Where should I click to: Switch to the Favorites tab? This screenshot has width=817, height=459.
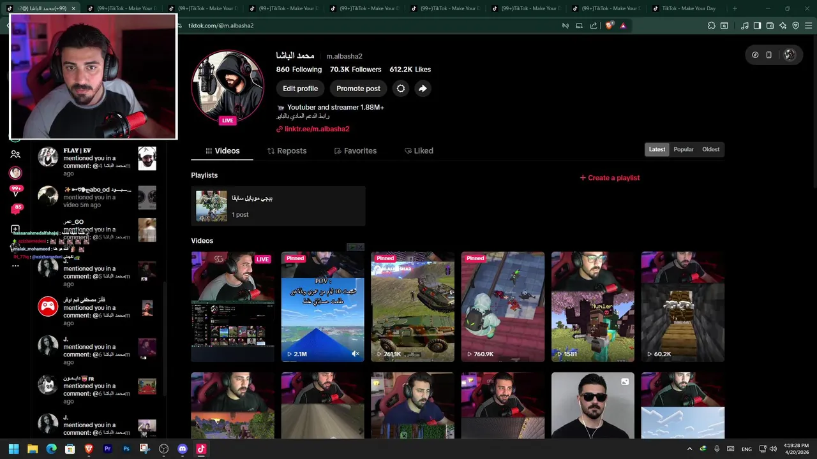pyautogui.click(x=355, y=150)
